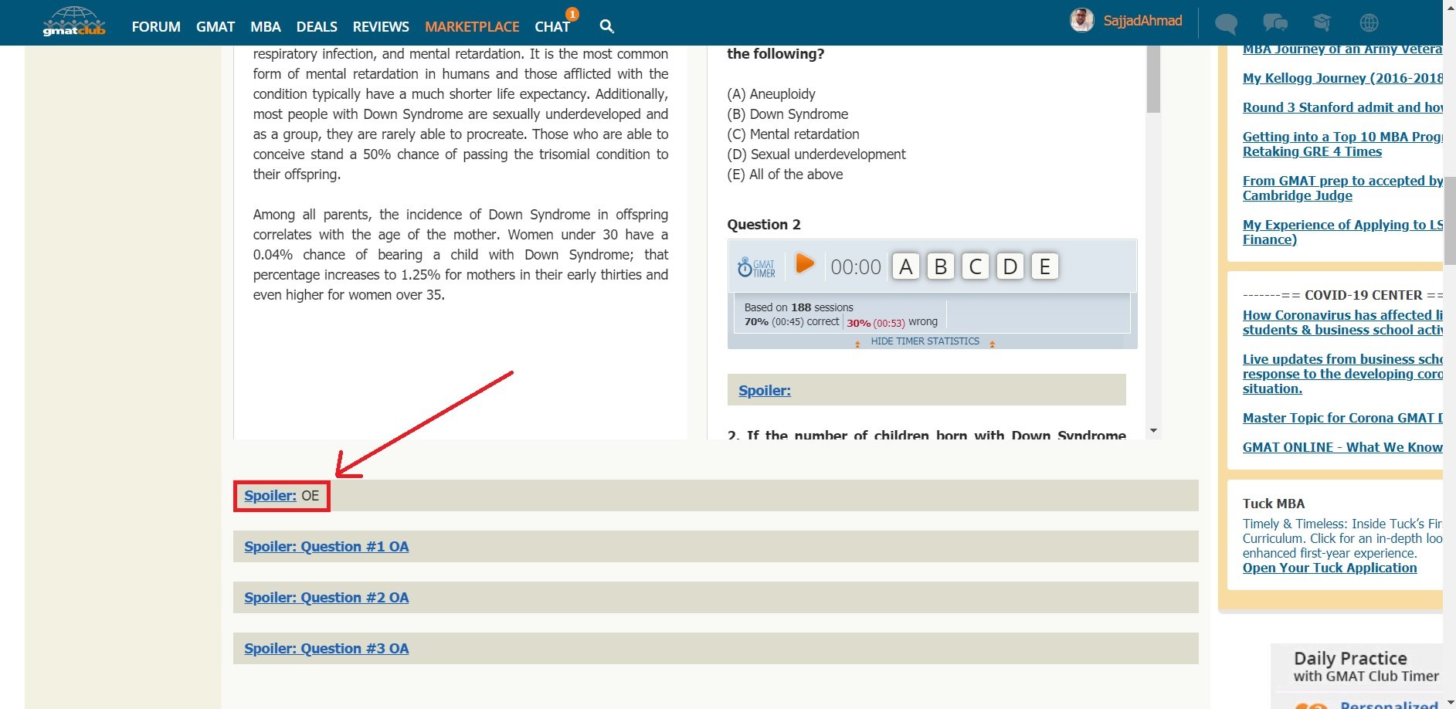This screenshot has width=1456, height=709.
Task: Start the timer with play button
Action: pos(804,264)
